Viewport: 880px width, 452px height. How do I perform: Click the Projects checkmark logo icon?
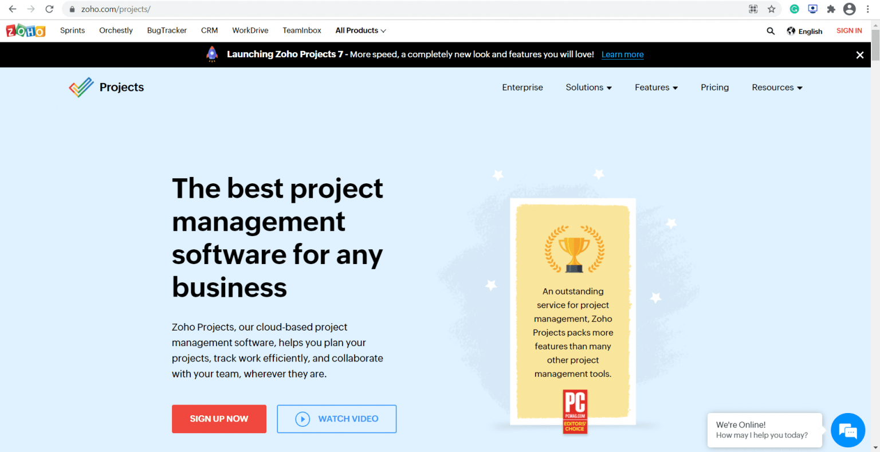tap(81, 87)
